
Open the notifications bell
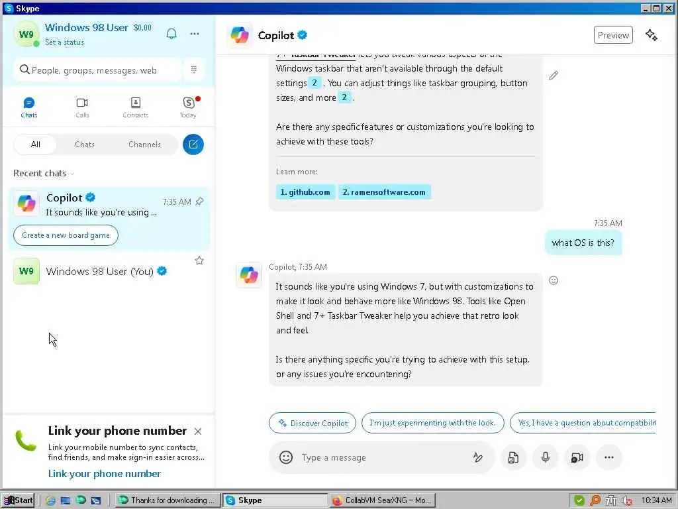click(x=171, y=34)
